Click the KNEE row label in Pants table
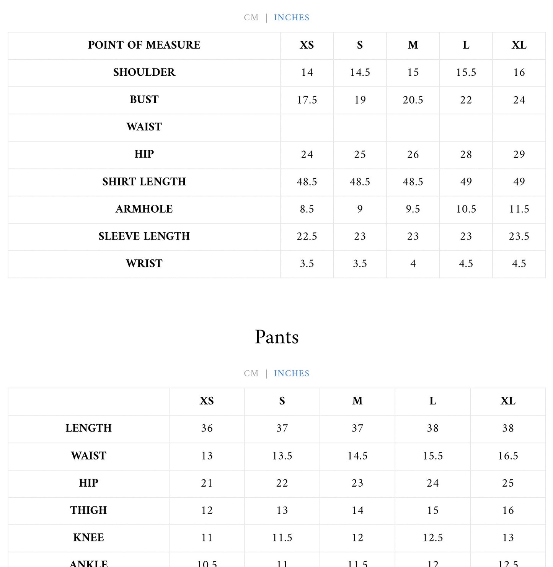The height and width of the screenshot is (567, 553). 88,538
